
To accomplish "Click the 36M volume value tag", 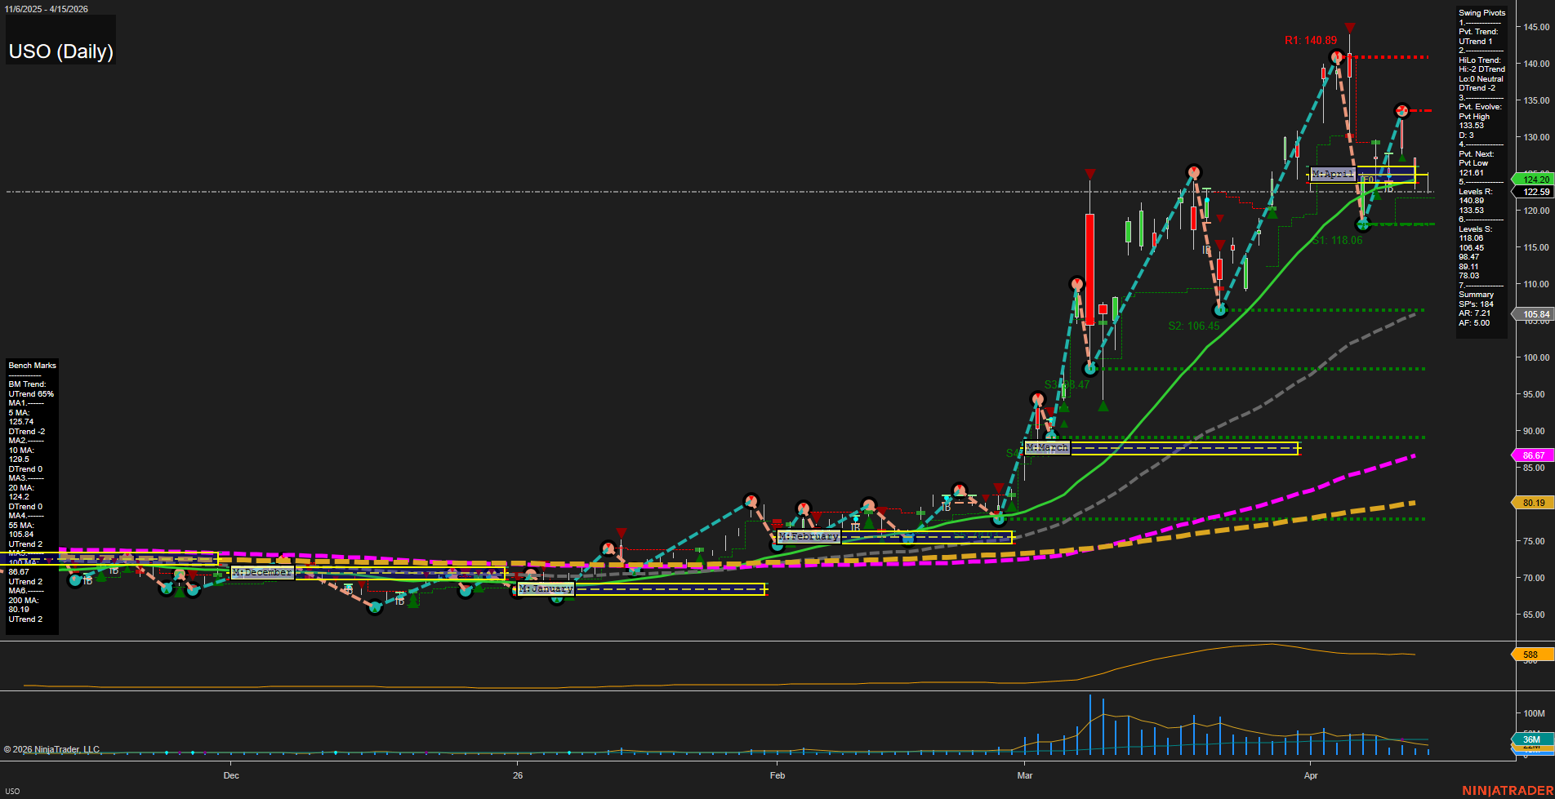I will (1530, 739).
